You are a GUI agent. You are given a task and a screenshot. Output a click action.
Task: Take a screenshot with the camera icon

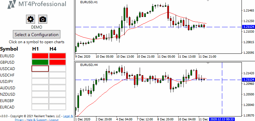[x=43, y=20]
